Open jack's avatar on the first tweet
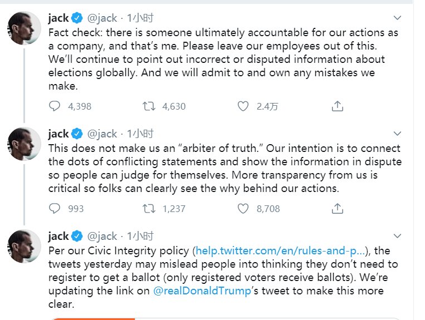 coord(24,28)
